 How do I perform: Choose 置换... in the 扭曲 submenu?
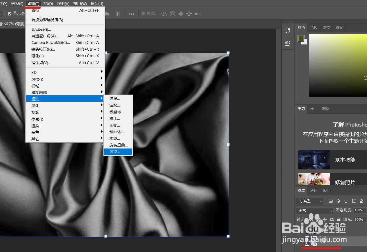118,152
